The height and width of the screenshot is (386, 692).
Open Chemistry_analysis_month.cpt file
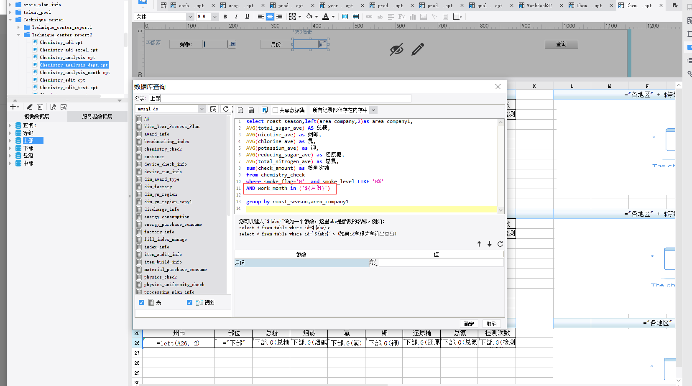pos(75,72)
